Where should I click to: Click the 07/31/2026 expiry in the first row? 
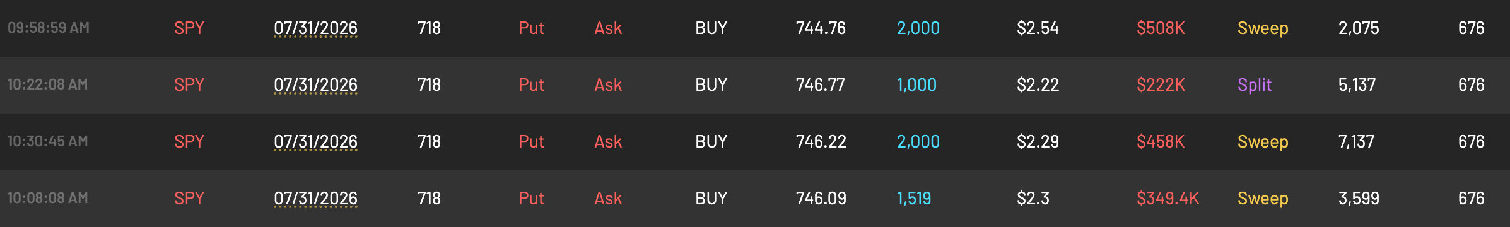point(315,28)
